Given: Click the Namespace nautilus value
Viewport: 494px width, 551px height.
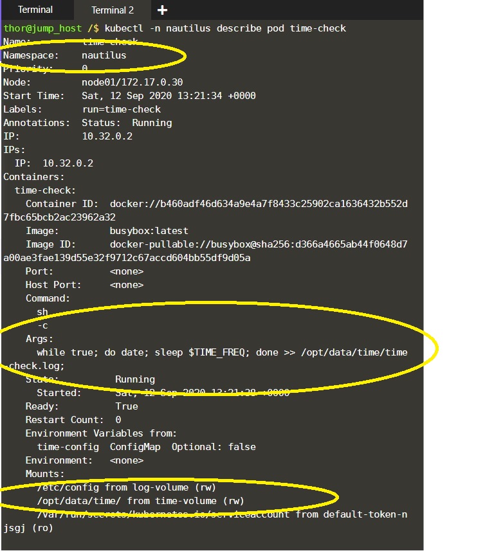Looking at the screenshot, I should point(104,55).
